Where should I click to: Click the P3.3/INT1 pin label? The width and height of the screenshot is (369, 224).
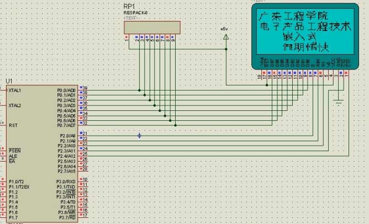pos(66,197)
